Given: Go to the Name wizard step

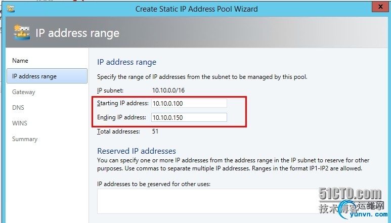Looking at the screenshot, I should pos(20,61).
